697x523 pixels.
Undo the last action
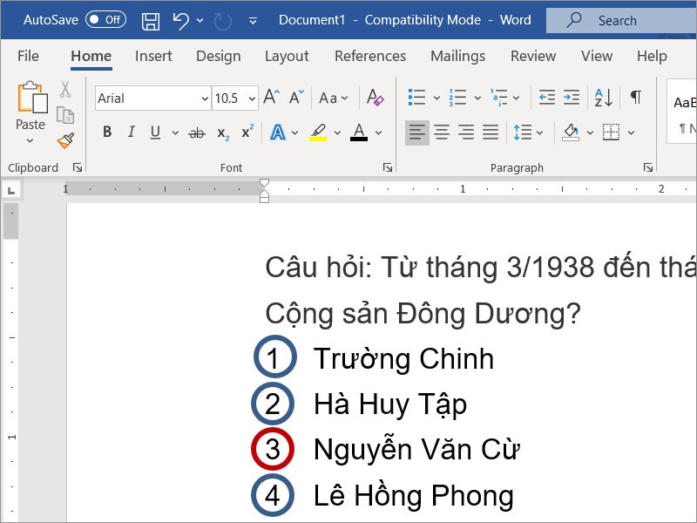coord(179,19)
